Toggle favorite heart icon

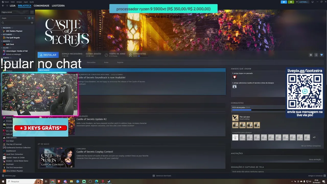321,55
